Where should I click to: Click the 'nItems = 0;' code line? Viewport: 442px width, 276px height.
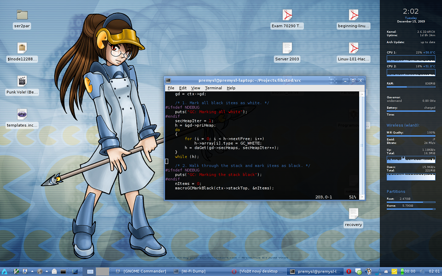pyautogui.click(x=188, y=184)
